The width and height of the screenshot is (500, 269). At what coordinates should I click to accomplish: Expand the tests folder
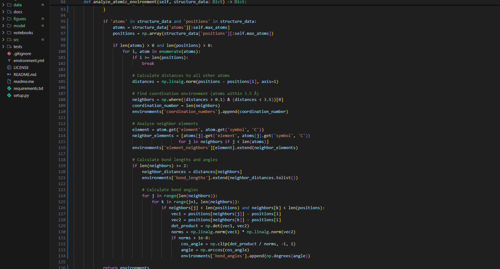pyautogui.click(x=3, y=46)
